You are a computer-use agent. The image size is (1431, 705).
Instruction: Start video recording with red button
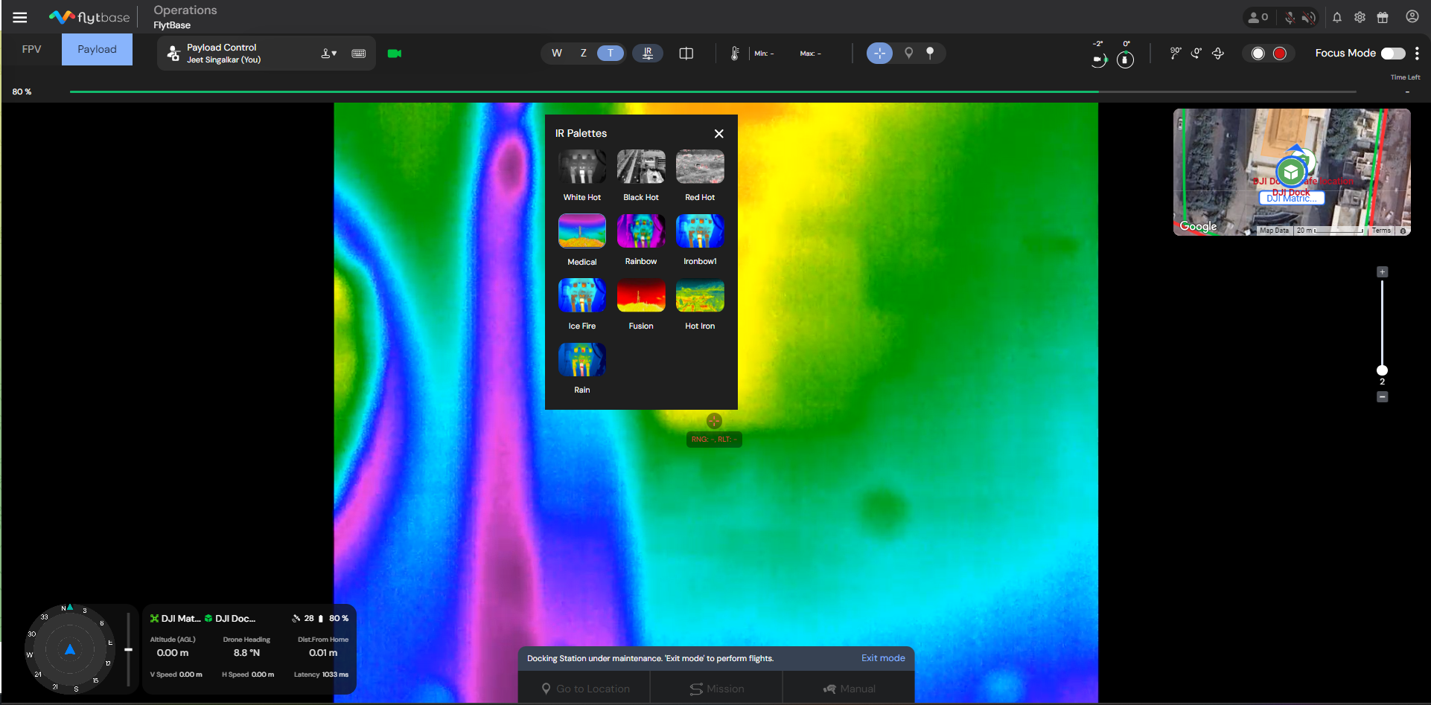1280,54
